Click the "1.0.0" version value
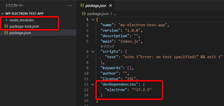This screenshot has width=224, height=106. pyautogui.click(x=132, y=31)
